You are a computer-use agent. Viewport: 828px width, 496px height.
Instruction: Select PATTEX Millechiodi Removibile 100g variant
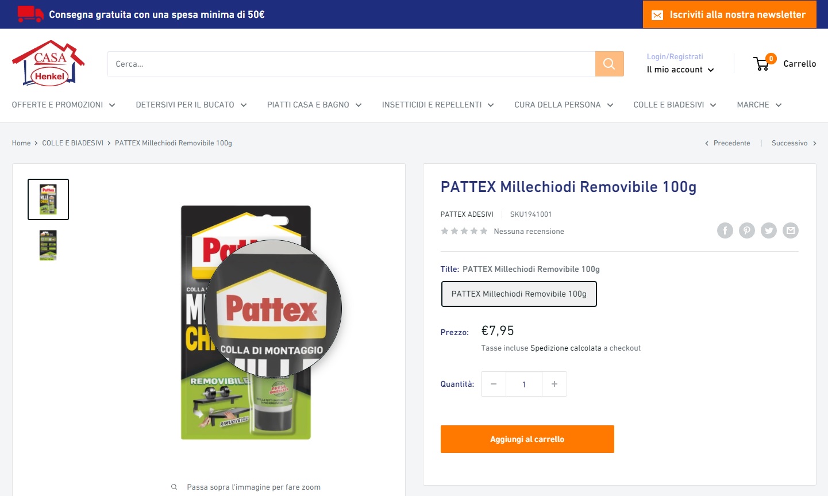click(519, 294)
